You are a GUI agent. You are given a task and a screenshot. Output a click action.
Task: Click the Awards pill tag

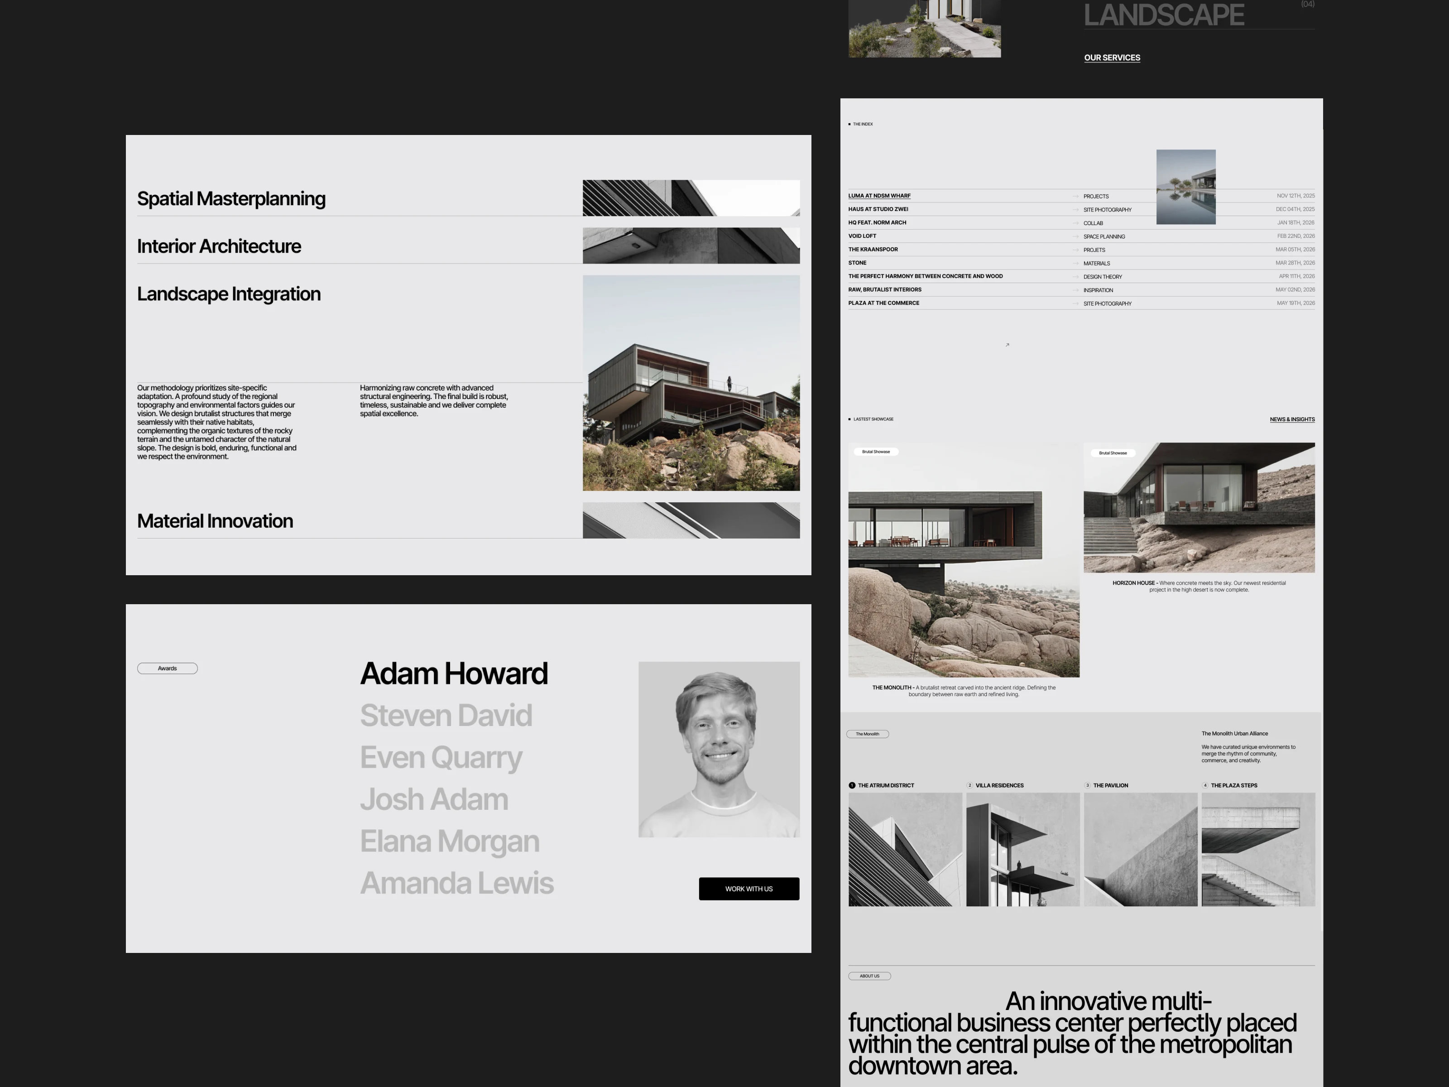coord(167,669)
